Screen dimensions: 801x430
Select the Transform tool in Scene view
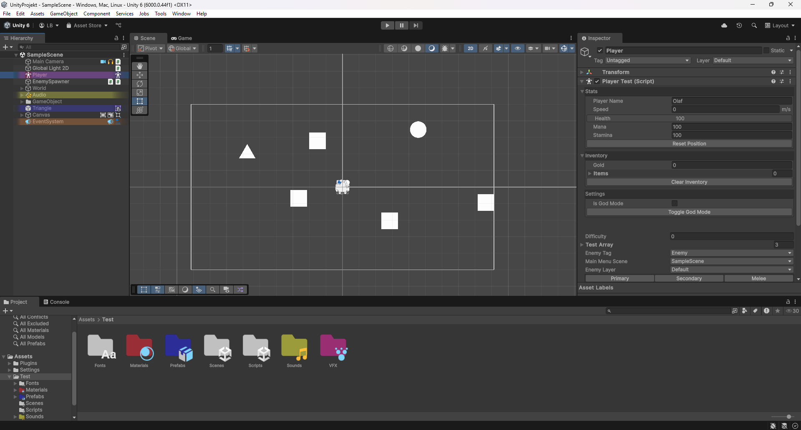(x=140, y=110)
